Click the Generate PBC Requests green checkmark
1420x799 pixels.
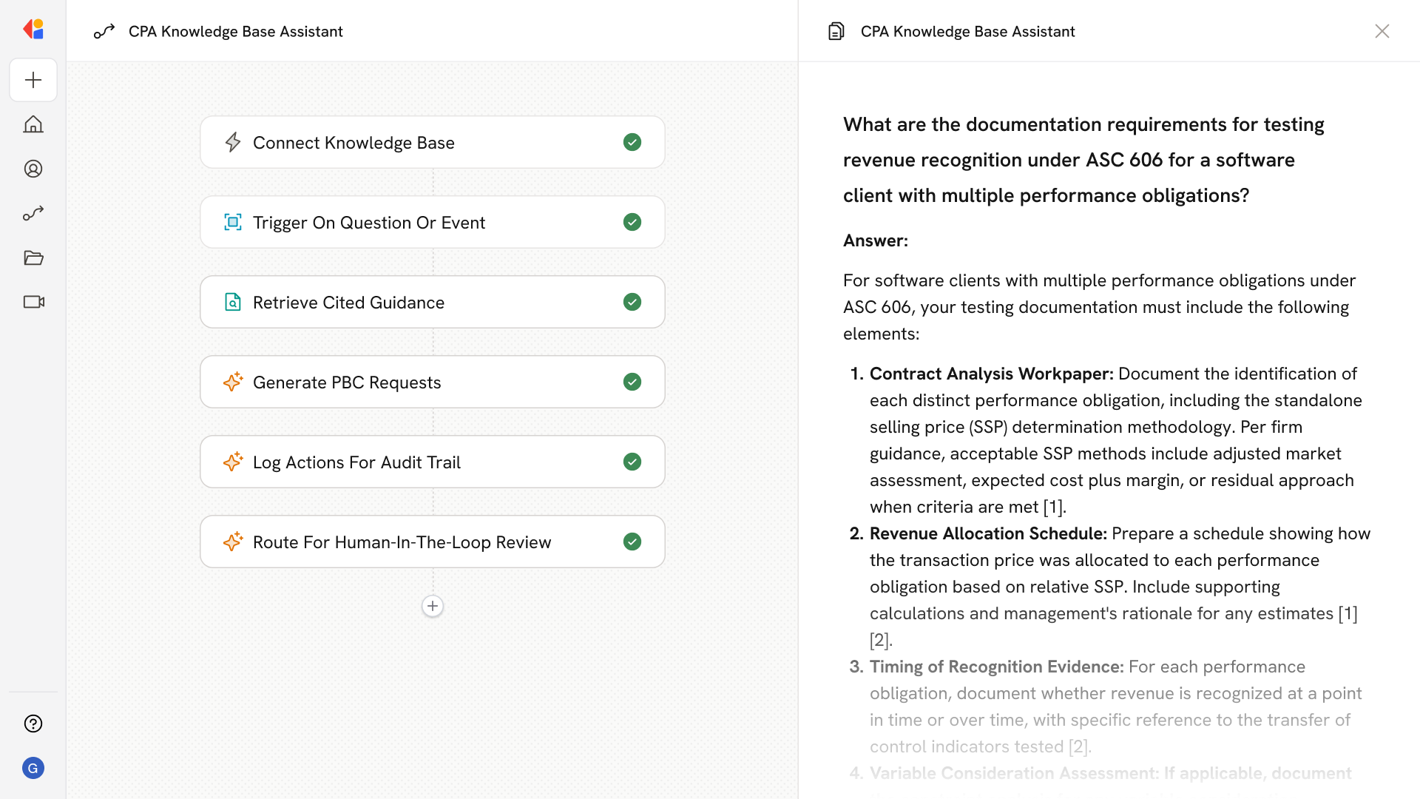coord(632,382)
